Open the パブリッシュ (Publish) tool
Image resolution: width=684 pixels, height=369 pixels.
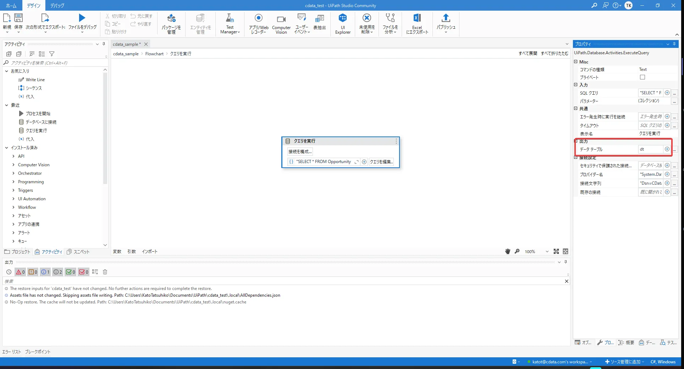[x=446, y=23]
